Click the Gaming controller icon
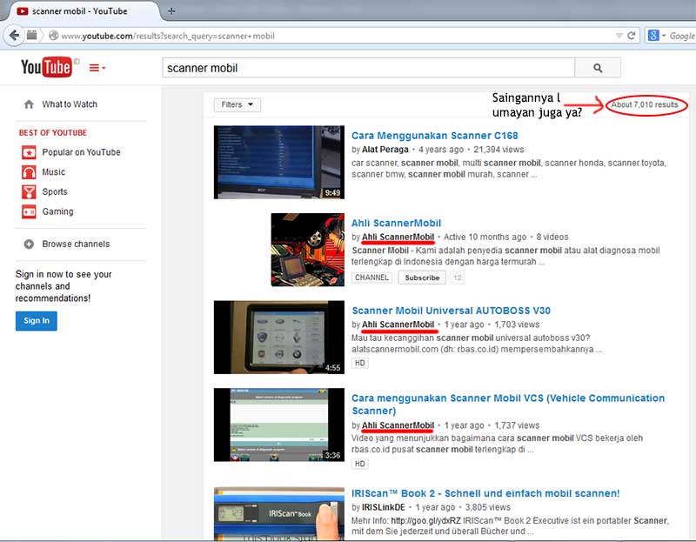 point(29,211)
